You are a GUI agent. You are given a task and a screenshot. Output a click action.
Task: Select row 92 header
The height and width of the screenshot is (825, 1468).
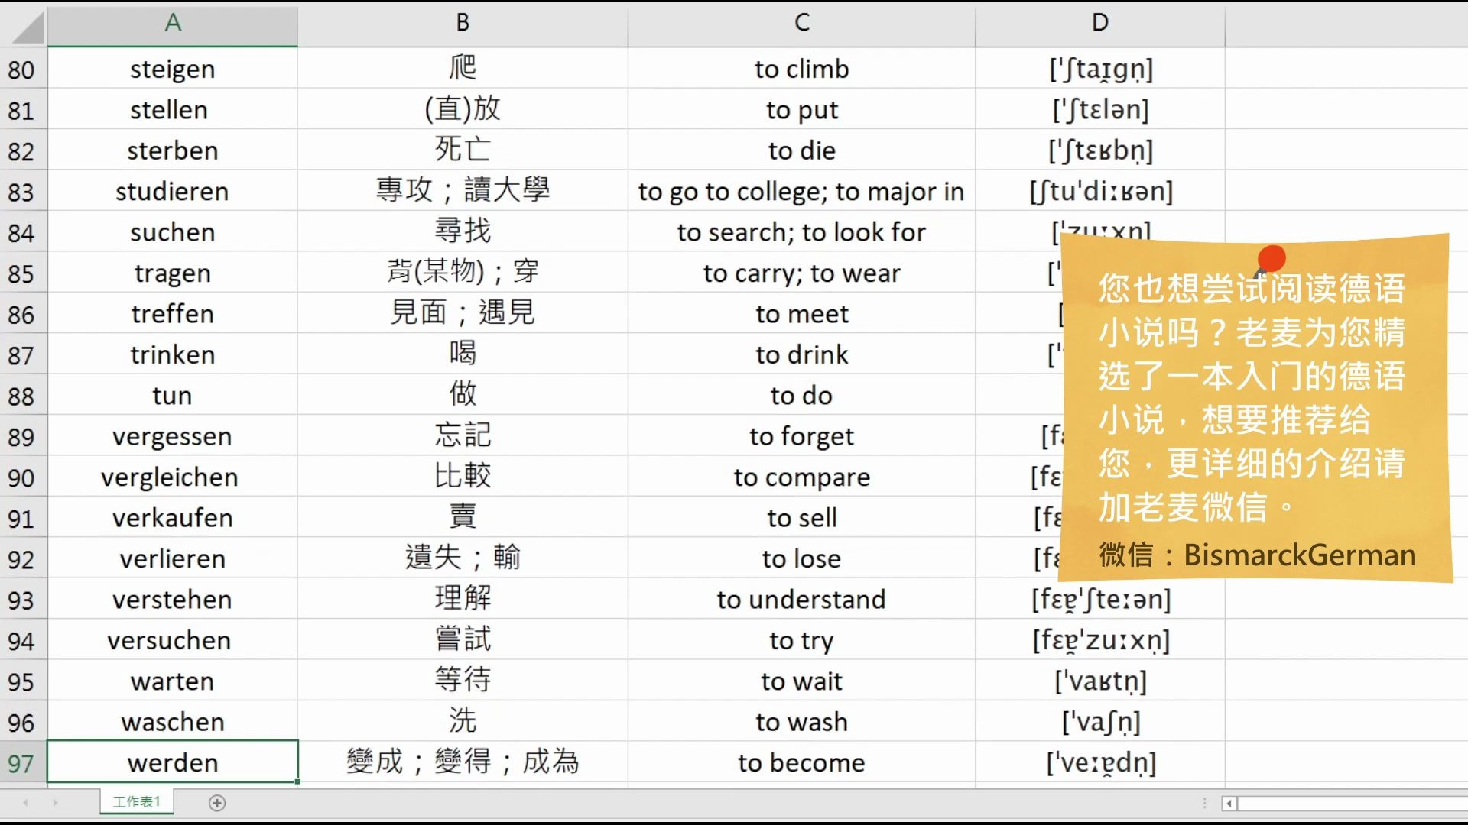coord(23,558)
